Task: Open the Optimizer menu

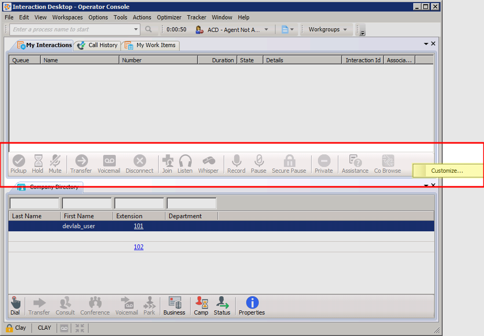Action: 169,17
